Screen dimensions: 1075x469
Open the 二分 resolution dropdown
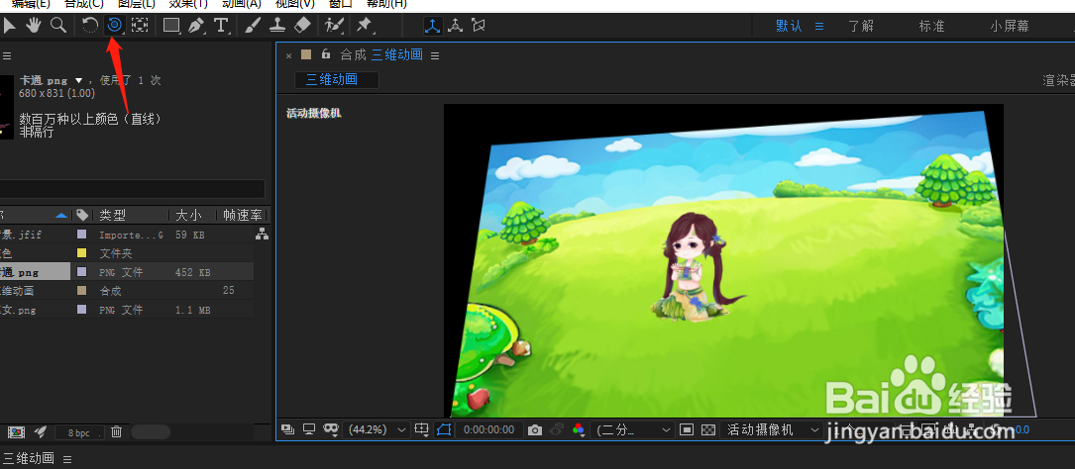pyautogui.click(x=633, y=430)
